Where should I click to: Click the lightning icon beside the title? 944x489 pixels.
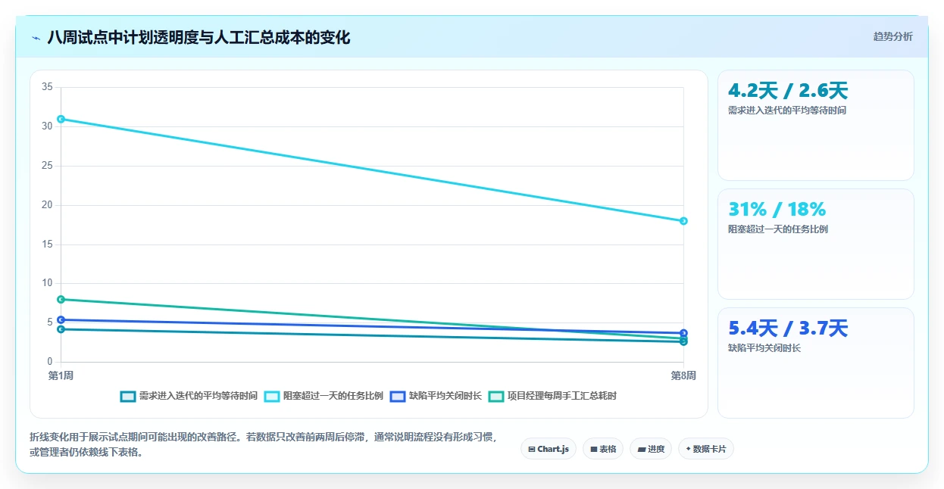click(x=36, y=38)
